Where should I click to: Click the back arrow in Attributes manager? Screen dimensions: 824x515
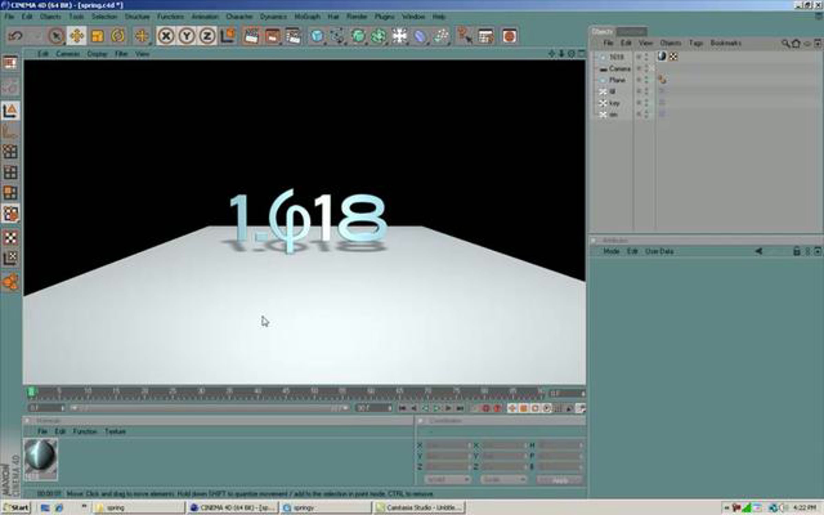(759, 251)
